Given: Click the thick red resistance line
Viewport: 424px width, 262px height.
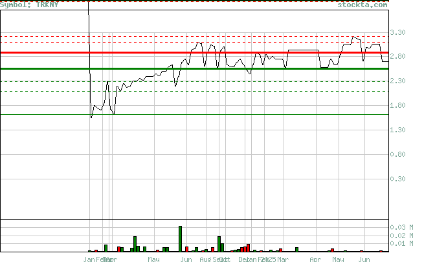Looking at the screenshot, I should tap(194, 52).
